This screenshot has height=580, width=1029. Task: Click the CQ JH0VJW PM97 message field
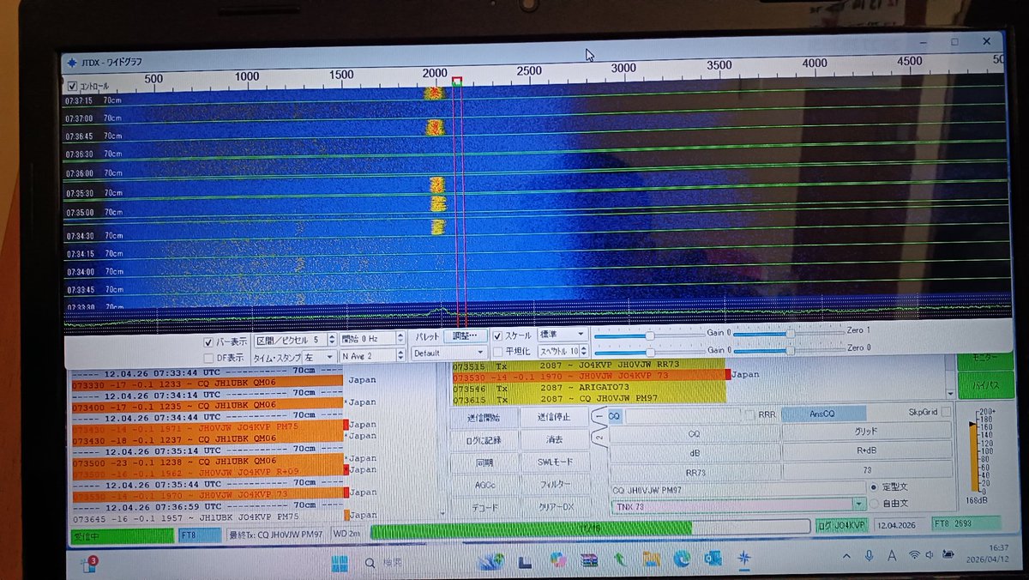[737, 490]
